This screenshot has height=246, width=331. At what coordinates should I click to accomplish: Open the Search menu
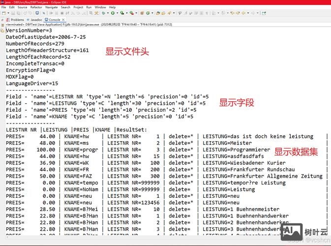pyautogui.click(x=65, y=7)
